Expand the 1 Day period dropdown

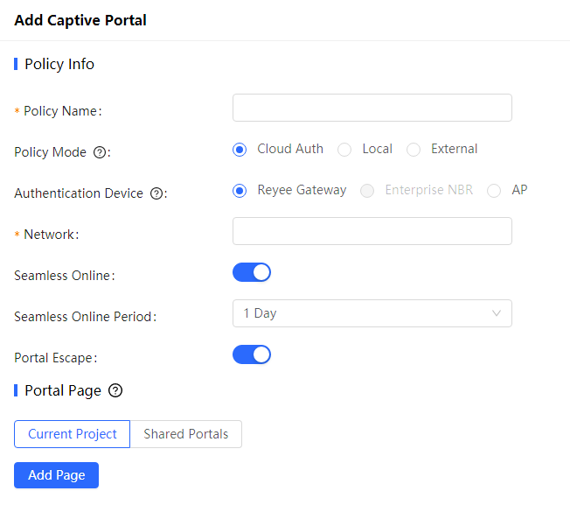click(x=372, y=313)
